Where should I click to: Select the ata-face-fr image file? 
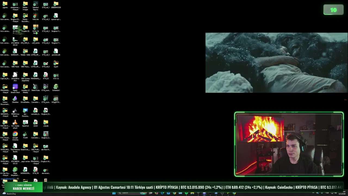coord(46,147)
